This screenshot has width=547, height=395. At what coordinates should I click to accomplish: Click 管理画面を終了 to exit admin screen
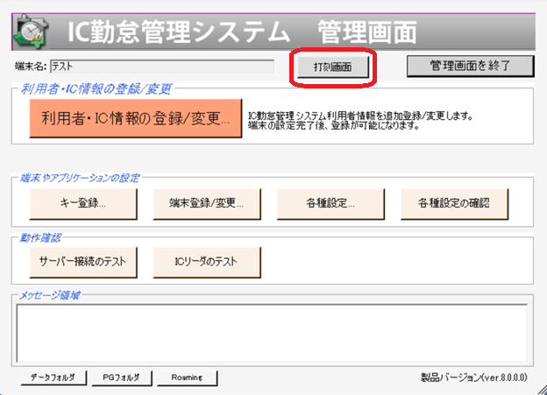470,66
